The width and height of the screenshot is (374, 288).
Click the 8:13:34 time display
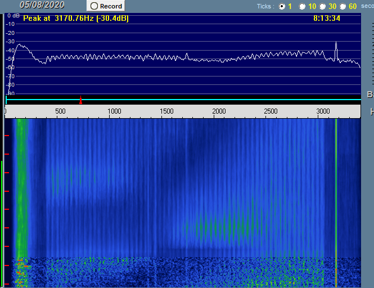(326, 18)
